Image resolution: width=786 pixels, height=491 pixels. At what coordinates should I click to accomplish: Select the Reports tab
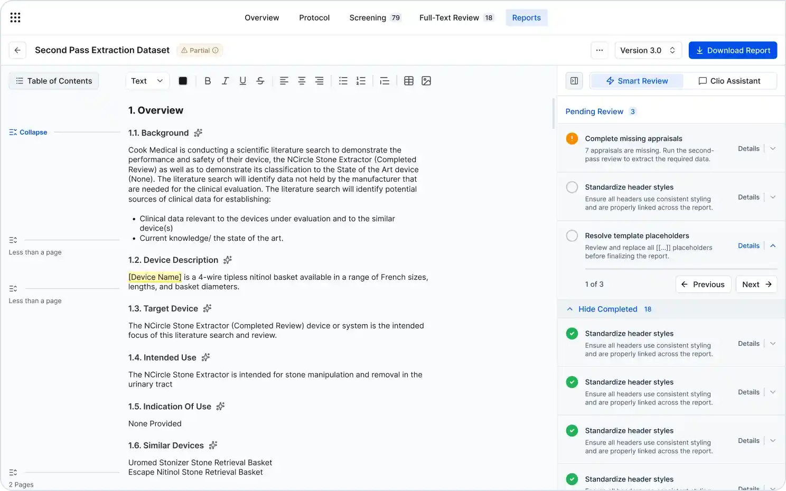click(527, 17)
